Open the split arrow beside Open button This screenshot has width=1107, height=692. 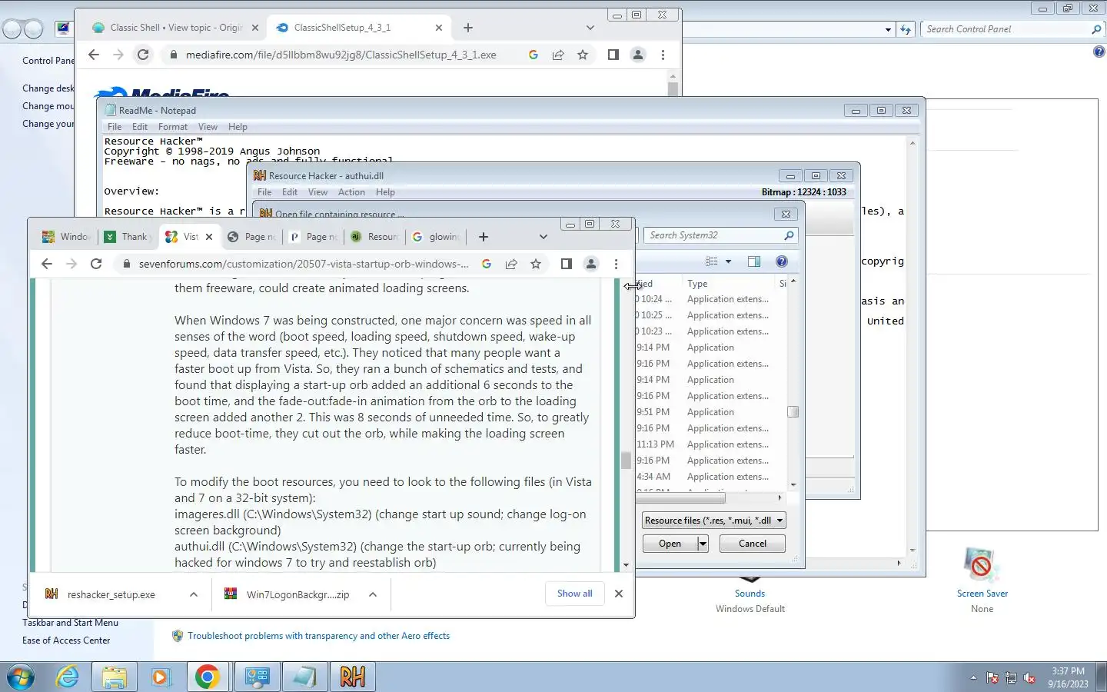[703, 544]
